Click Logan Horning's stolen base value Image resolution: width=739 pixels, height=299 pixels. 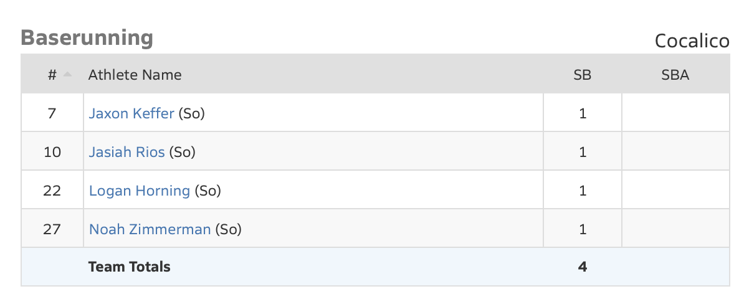click(x=583, y=191)
